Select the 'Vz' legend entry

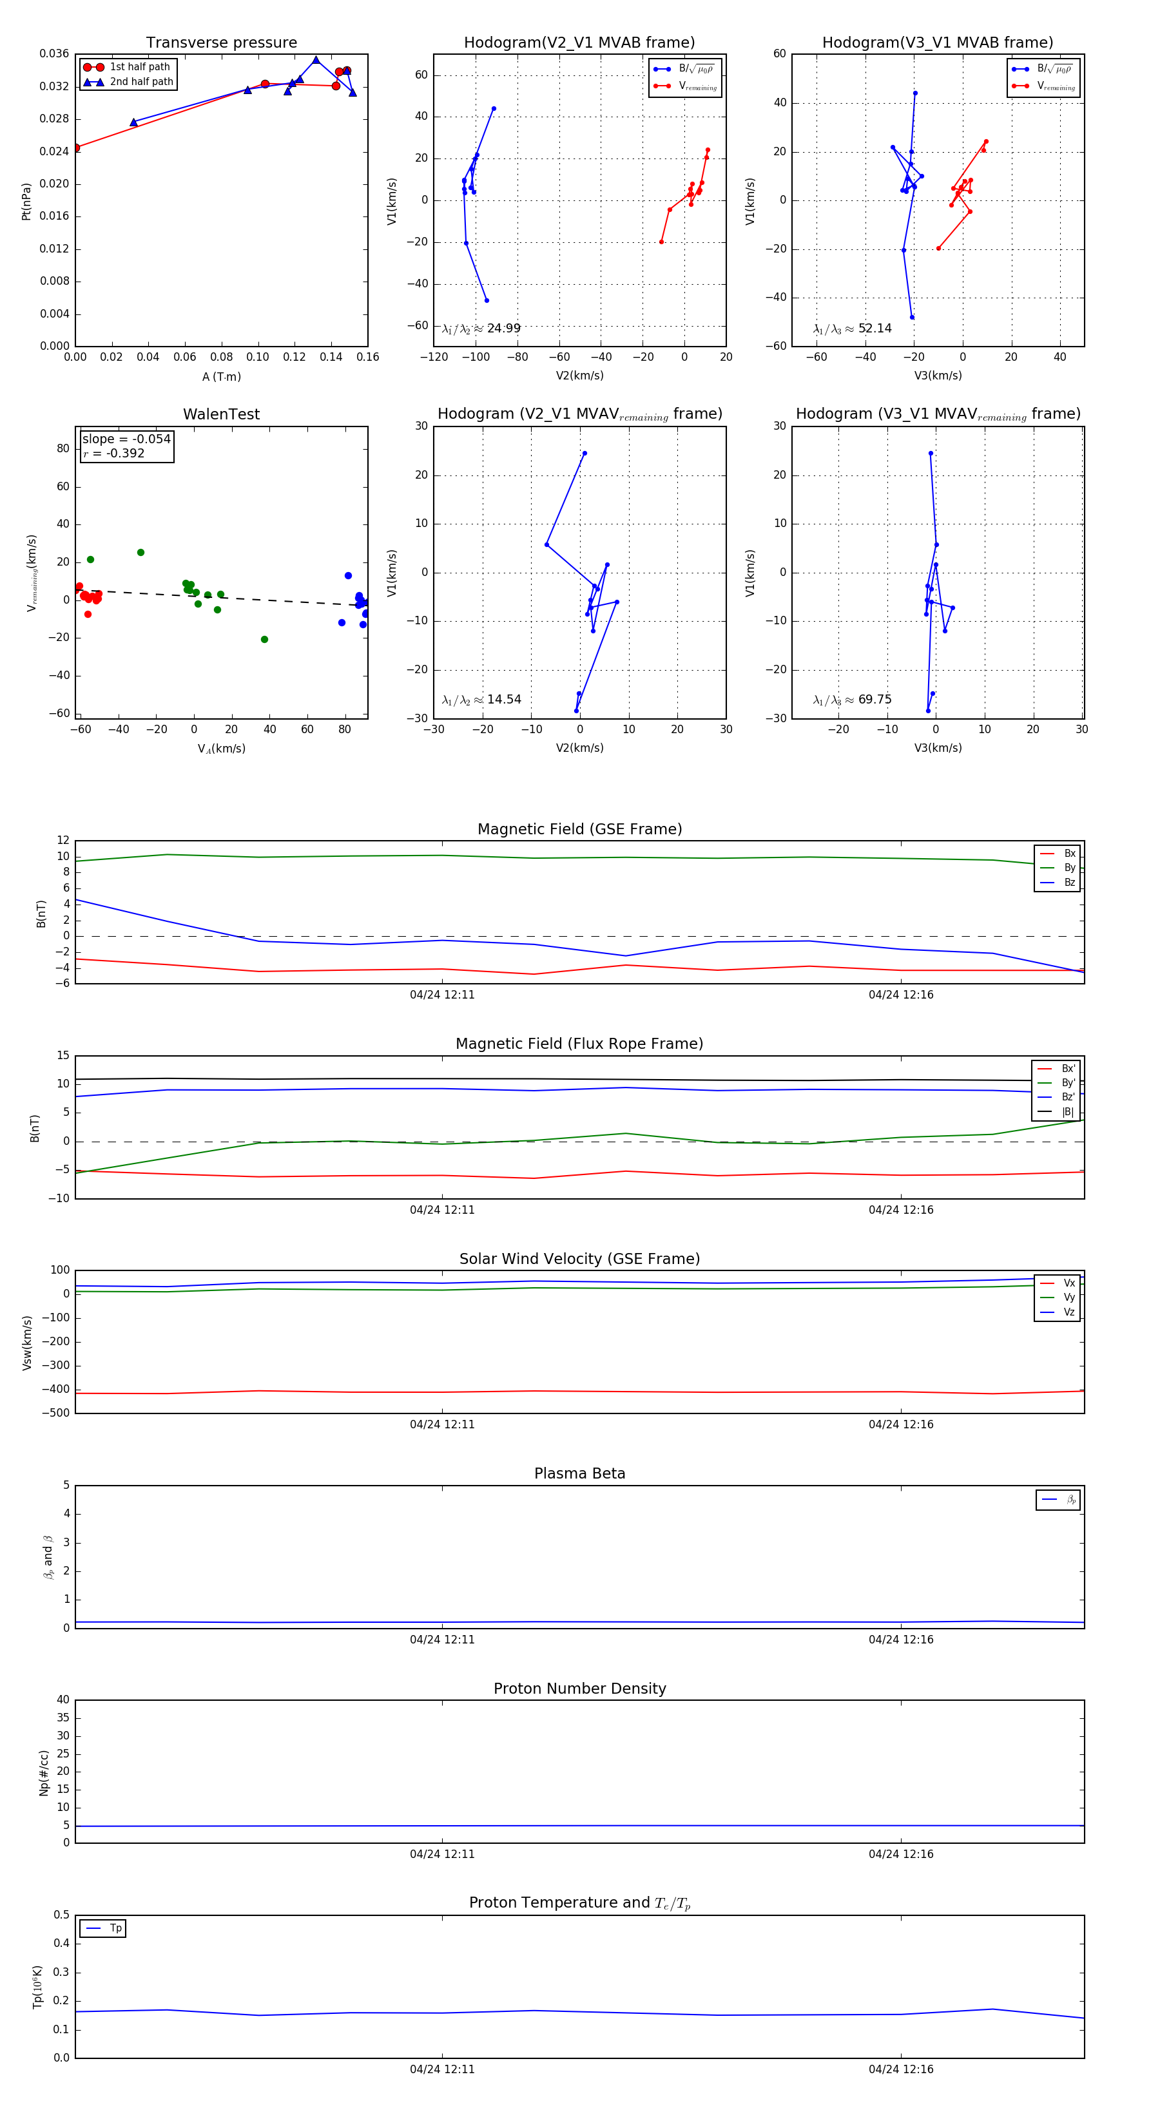(1058, 1312)
